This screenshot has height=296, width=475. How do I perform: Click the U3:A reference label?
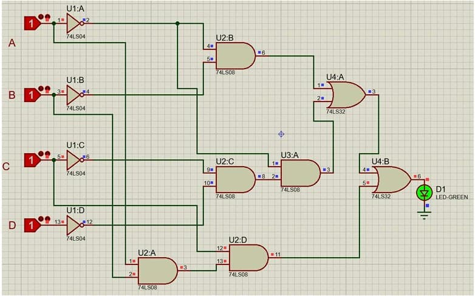[x=290, y=155]
